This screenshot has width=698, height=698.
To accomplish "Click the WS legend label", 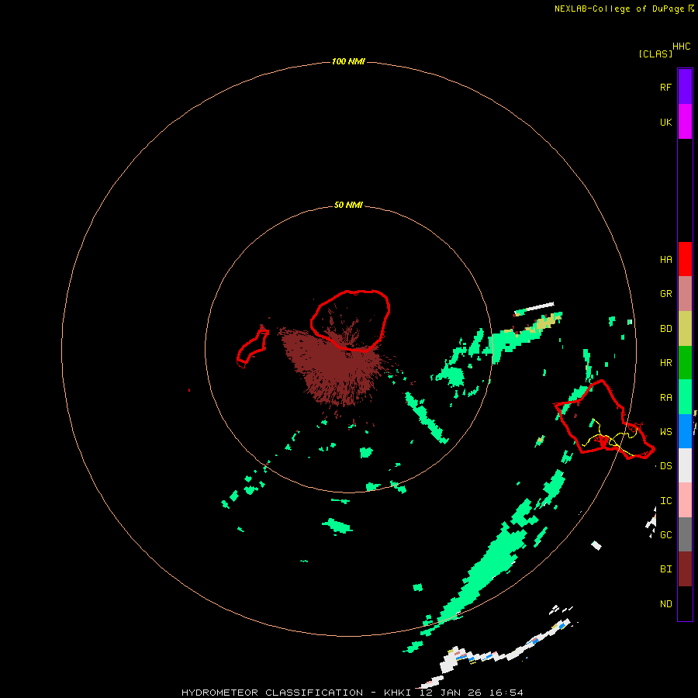I will 665,432.
